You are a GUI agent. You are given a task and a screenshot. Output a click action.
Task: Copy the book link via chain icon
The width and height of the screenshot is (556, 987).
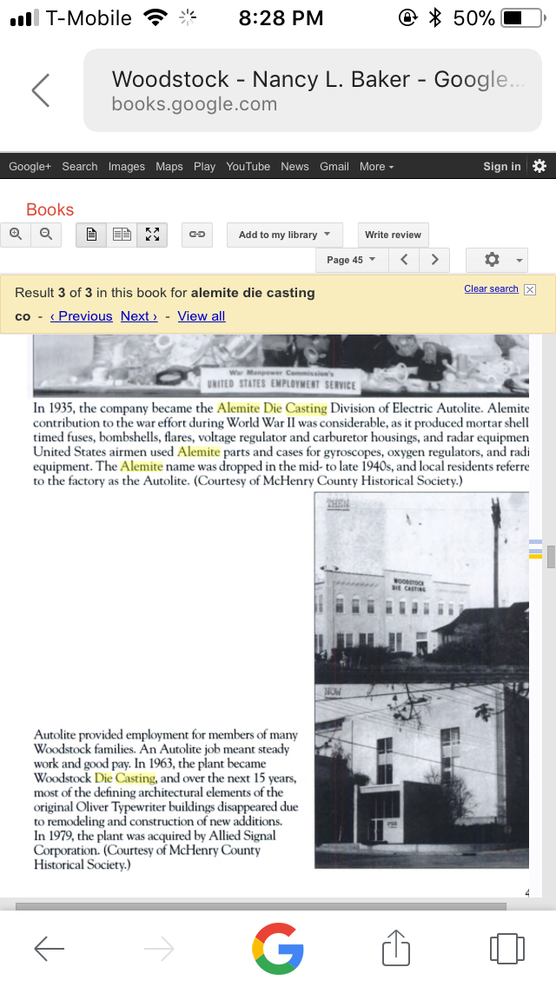pyautogui.click(x=197, y=235)
